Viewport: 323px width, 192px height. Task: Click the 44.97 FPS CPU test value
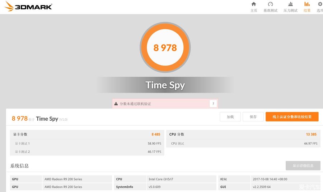pos(311,144)
